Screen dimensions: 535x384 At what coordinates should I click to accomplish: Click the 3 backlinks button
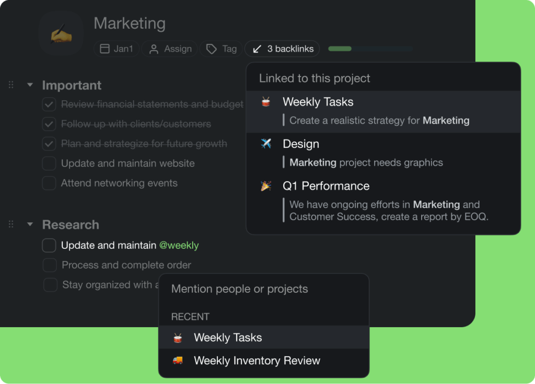point(282,49)
